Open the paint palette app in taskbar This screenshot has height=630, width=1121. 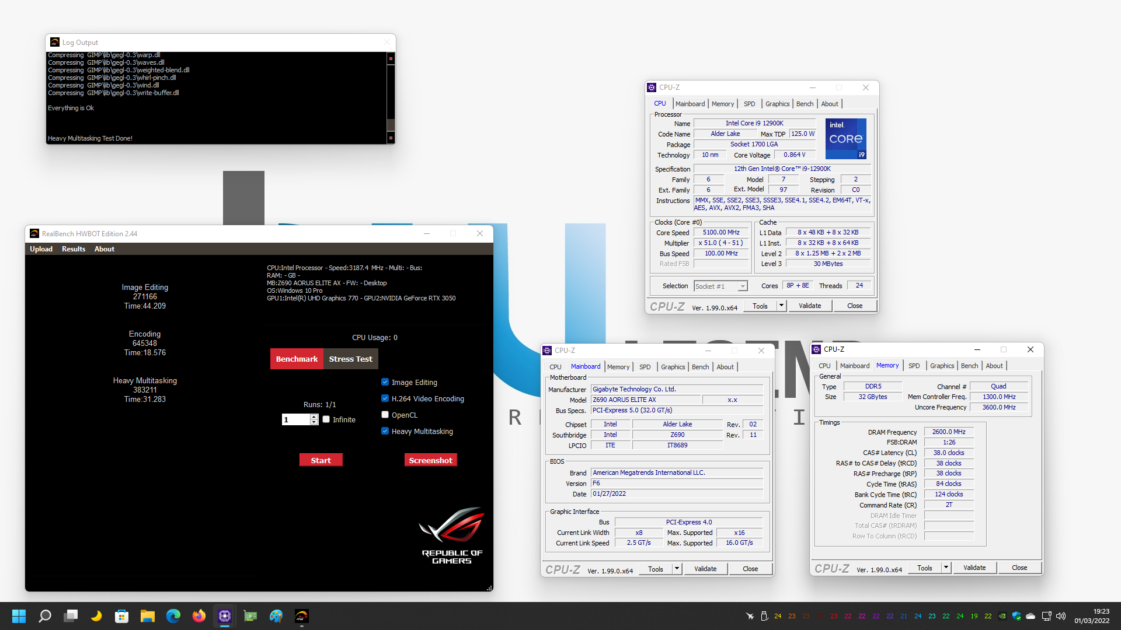(x=276, y=616)
